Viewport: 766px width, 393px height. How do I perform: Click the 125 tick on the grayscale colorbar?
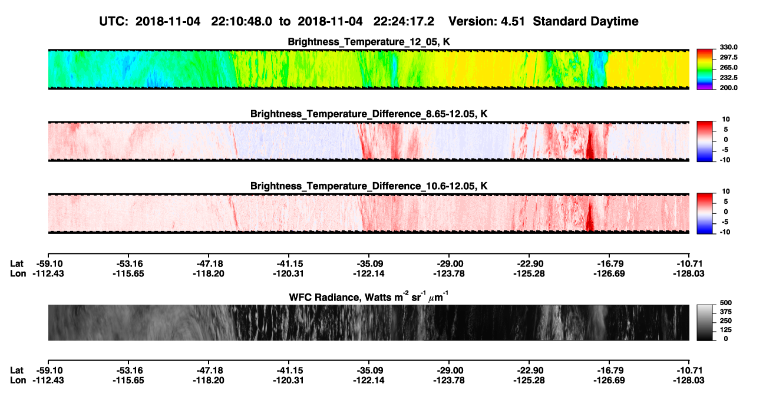click(727, 329)
